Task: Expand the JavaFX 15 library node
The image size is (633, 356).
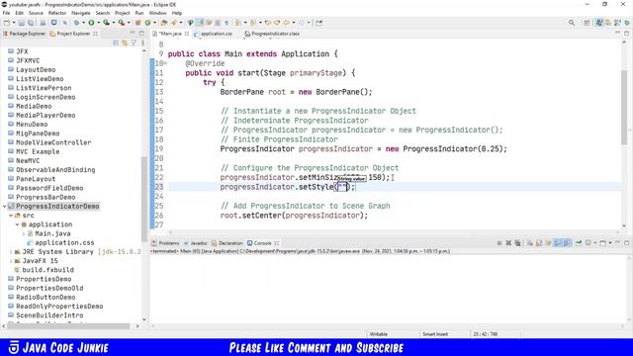Action: click(11, 261)
